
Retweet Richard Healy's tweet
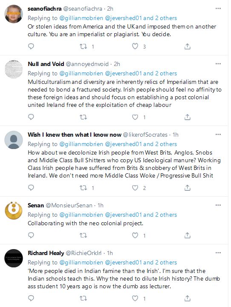click(83, 298)
